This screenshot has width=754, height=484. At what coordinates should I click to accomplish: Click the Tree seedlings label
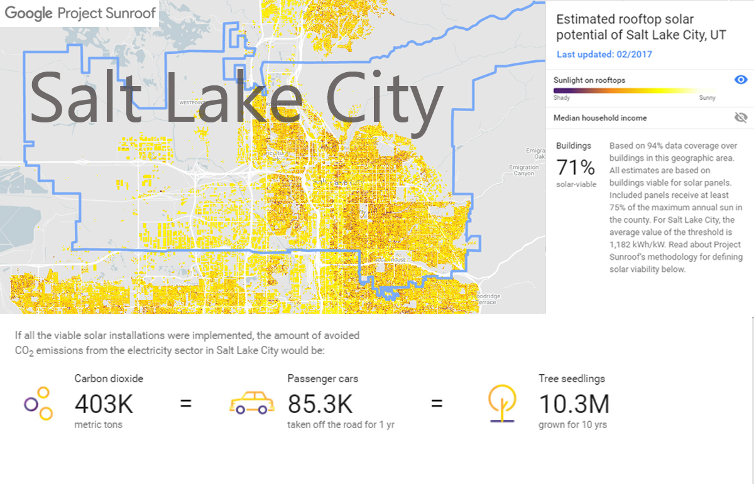[x=572, y=379]
